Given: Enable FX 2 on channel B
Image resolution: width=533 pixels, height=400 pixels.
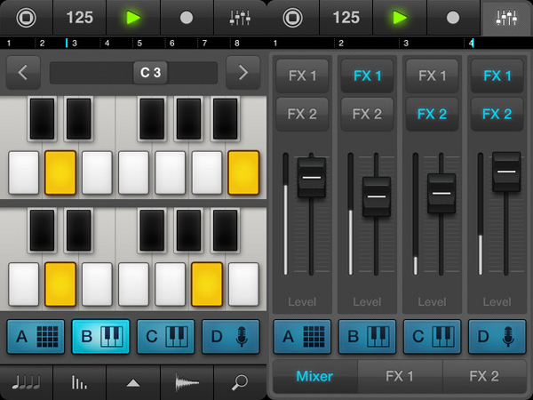Looking at the screenshot, I should pos(367,114).
